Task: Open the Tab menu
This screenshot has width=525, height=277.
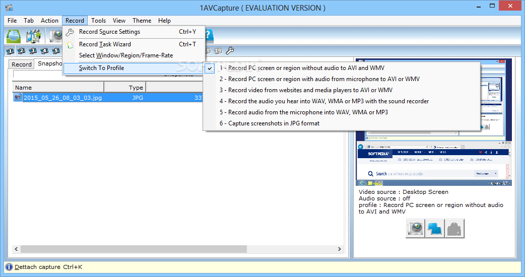Action: click(28, 21)
